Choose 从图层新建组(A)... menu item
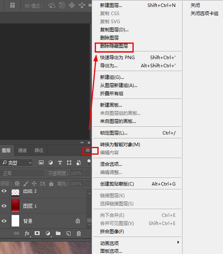Viewport: 223px width, 254px height. [x=119, y=85]
